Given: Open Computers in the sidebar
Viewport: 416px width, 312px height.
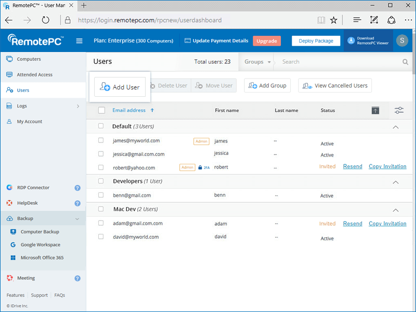Looking at the screenshot, I should click(x=29, y=59).
